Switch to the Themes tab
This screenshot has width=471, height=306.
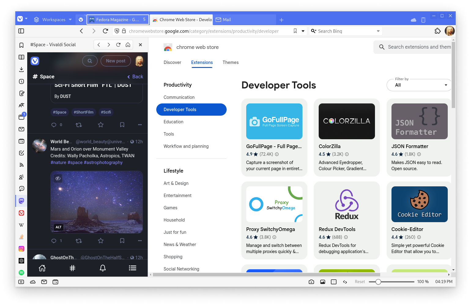click(x=230, y=62)
